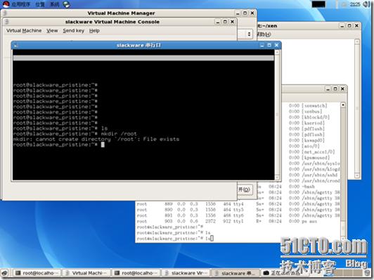Open the spinner dropdown in Virtual Machine Manager
The image size is (374, 280).
point(249,34)
